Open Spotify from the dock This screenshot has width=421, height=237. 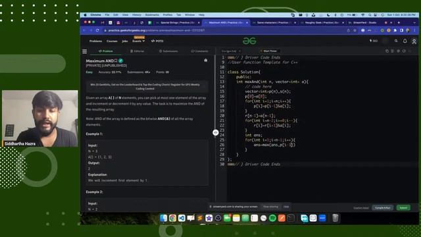pos(272,218)
